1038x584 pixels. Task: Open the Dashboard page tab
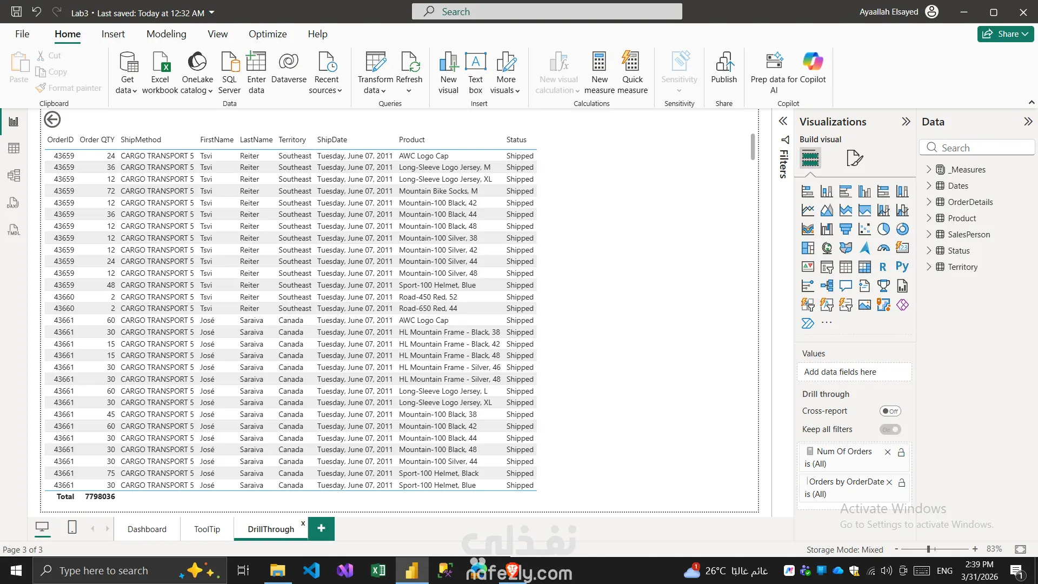click(x=147, y=529)
